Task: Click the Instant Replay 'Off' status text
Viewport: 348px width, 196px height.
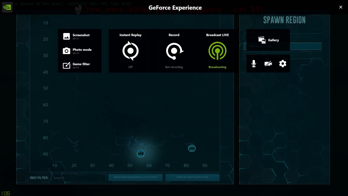Action: pyautogui.click(x=130, y=67)
